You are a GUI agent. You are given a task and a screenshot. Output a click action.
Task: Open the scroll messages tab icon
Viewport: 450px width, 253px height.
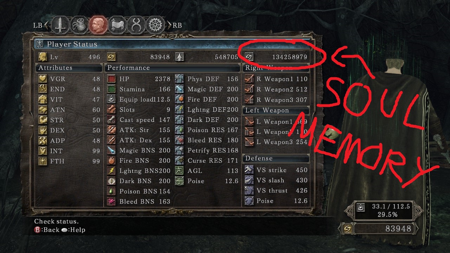click(117, 25)
